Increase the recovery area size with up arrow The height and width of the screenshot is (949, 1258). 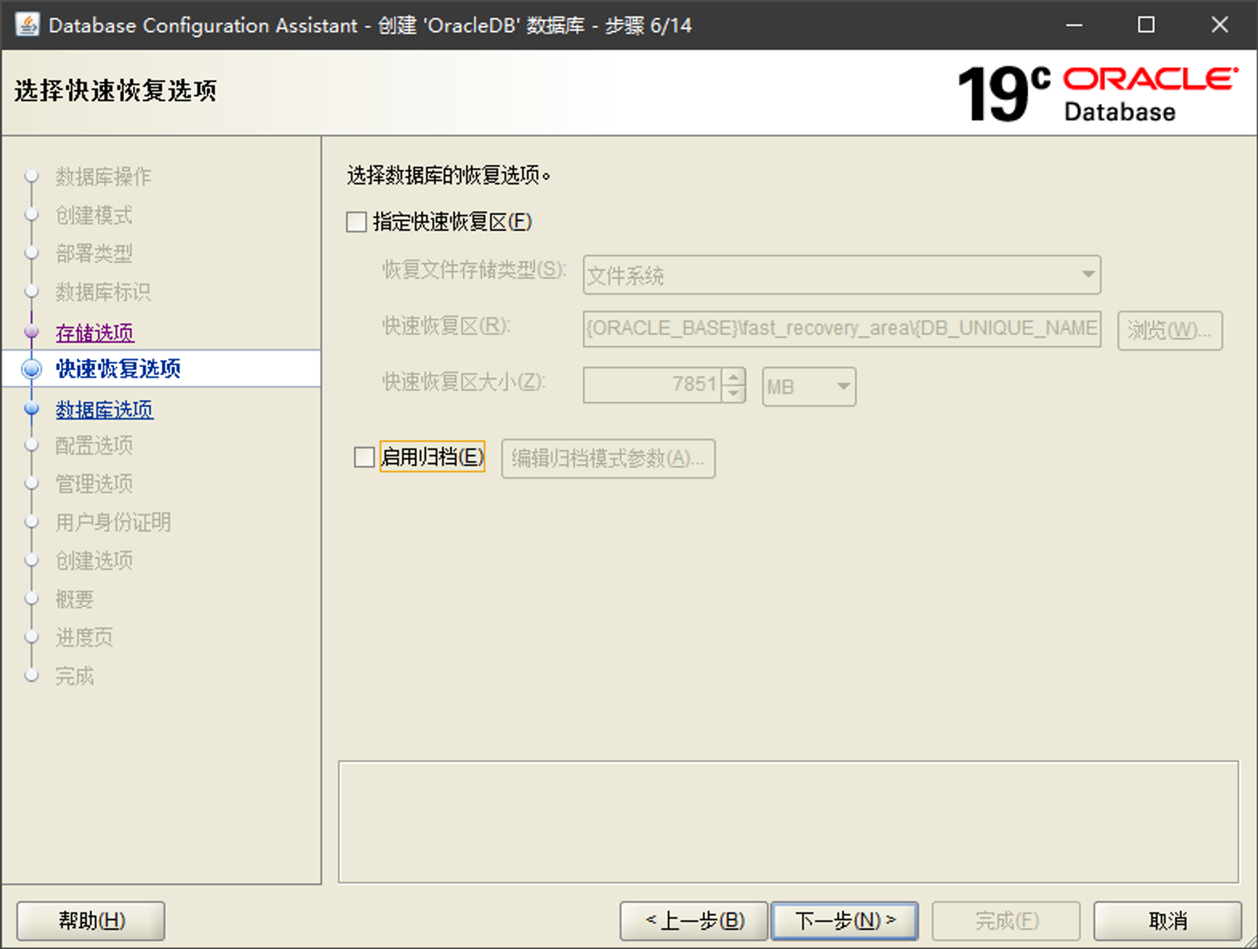[733, 377]
